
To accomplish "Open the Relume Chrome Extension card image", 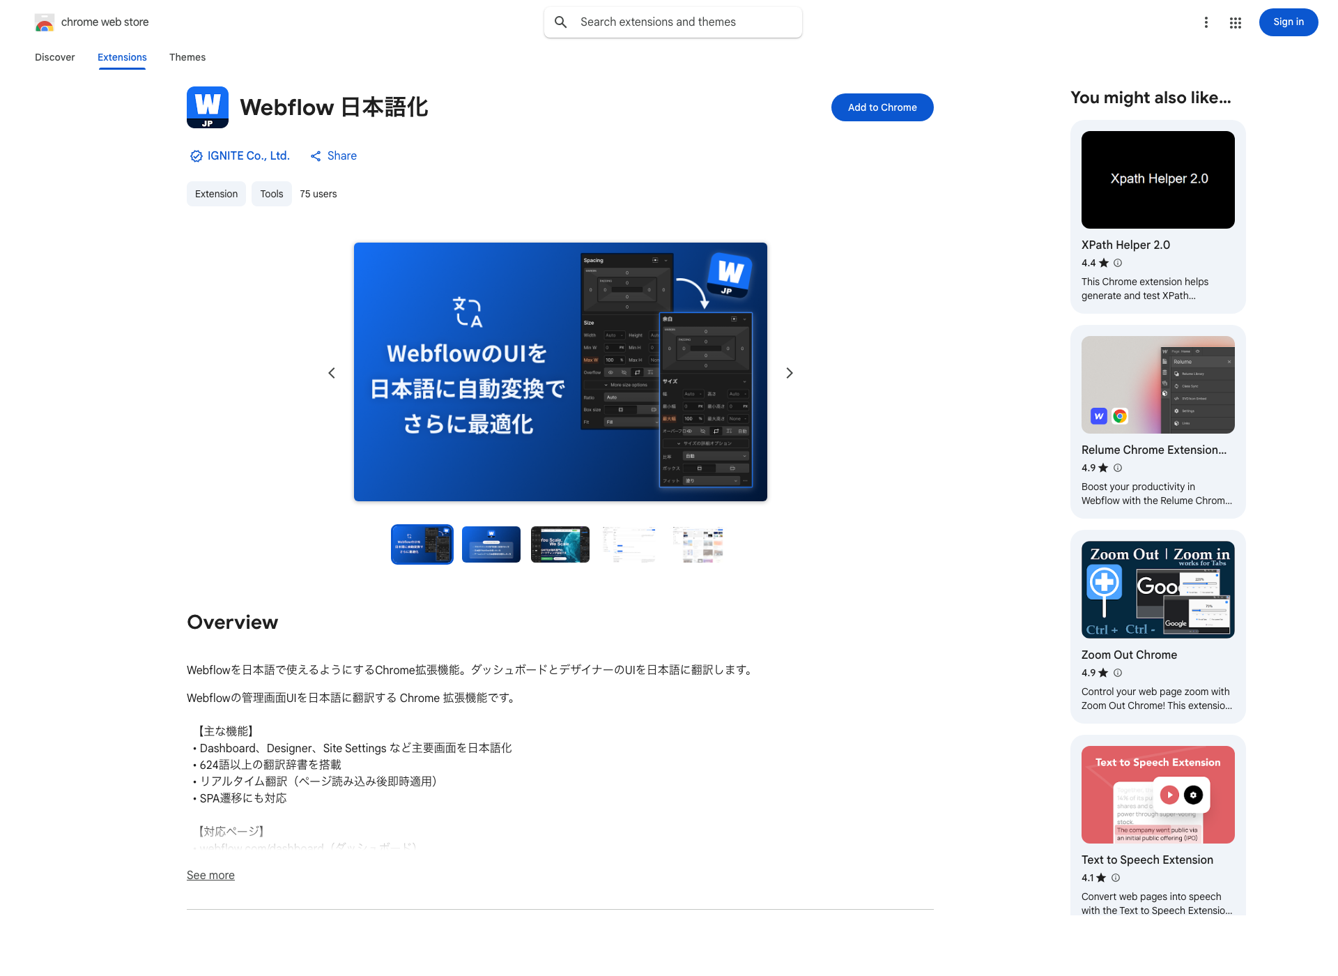I will [1158, 385].
